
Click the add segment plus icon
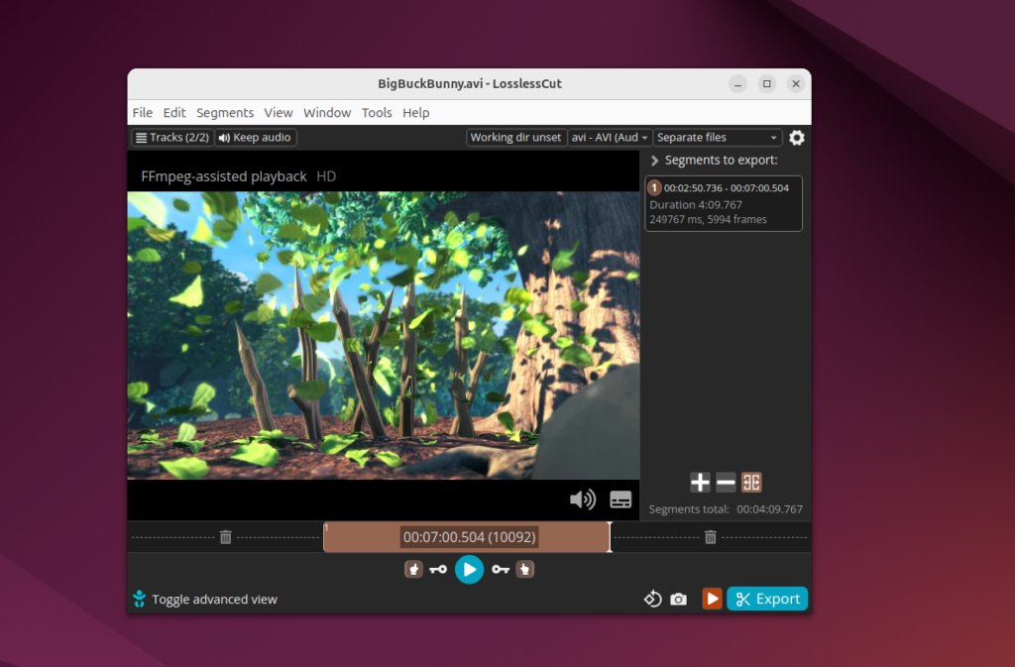[x=700, y=483]
